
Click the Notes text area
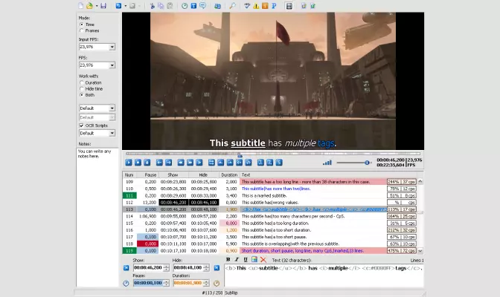pyautogui.click(x=97, y=217)
